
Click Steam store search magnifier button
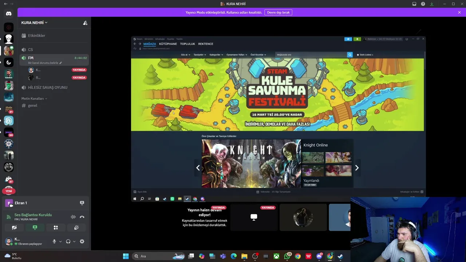350,55
